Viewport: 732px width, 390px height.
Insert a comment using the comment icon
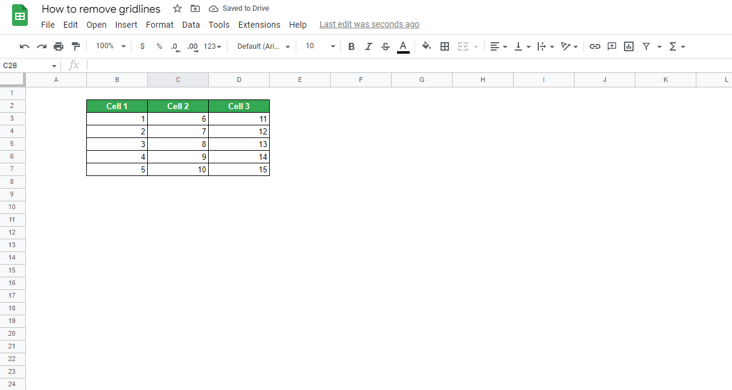point(611,46)
